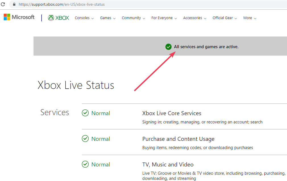The height and width of the screenshot is (181, 287).
Task: Expand the Consoles menu chevron
Action: click(x=93, y=18)
